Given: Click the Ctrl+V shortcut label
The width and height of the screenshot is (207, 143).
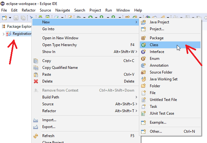Looking at the screenshot, I should (129, 74).
